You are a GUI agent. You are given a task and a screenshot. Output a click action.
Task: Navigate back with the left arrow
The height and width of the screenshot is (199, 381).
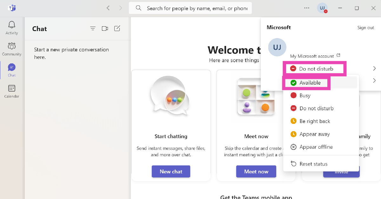click(x=108, y=8)
